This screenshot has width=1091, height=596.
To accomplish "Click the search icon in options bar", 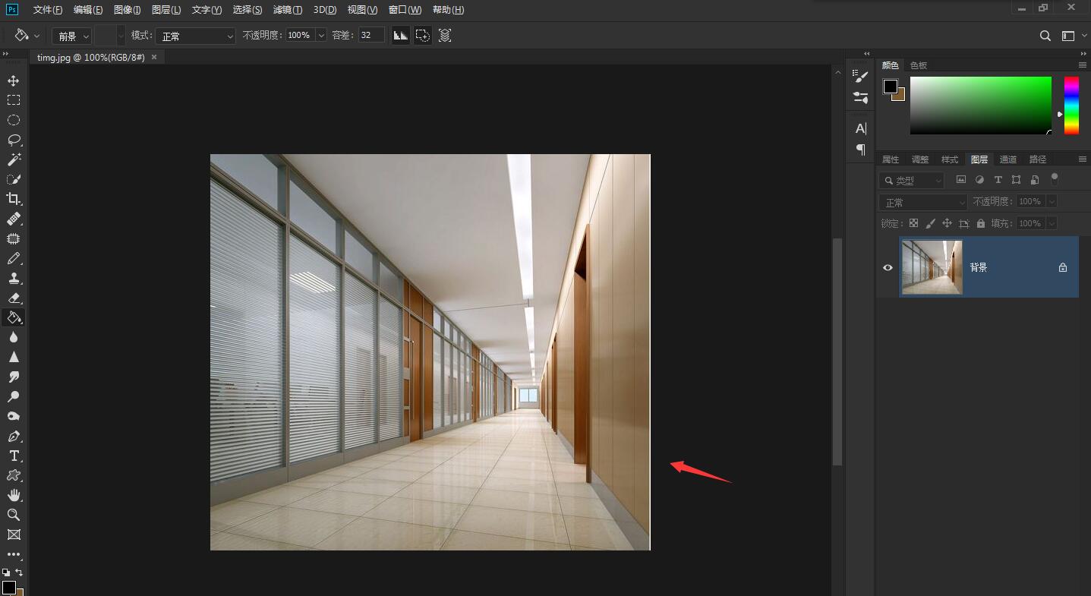I will click(1045, 36).
